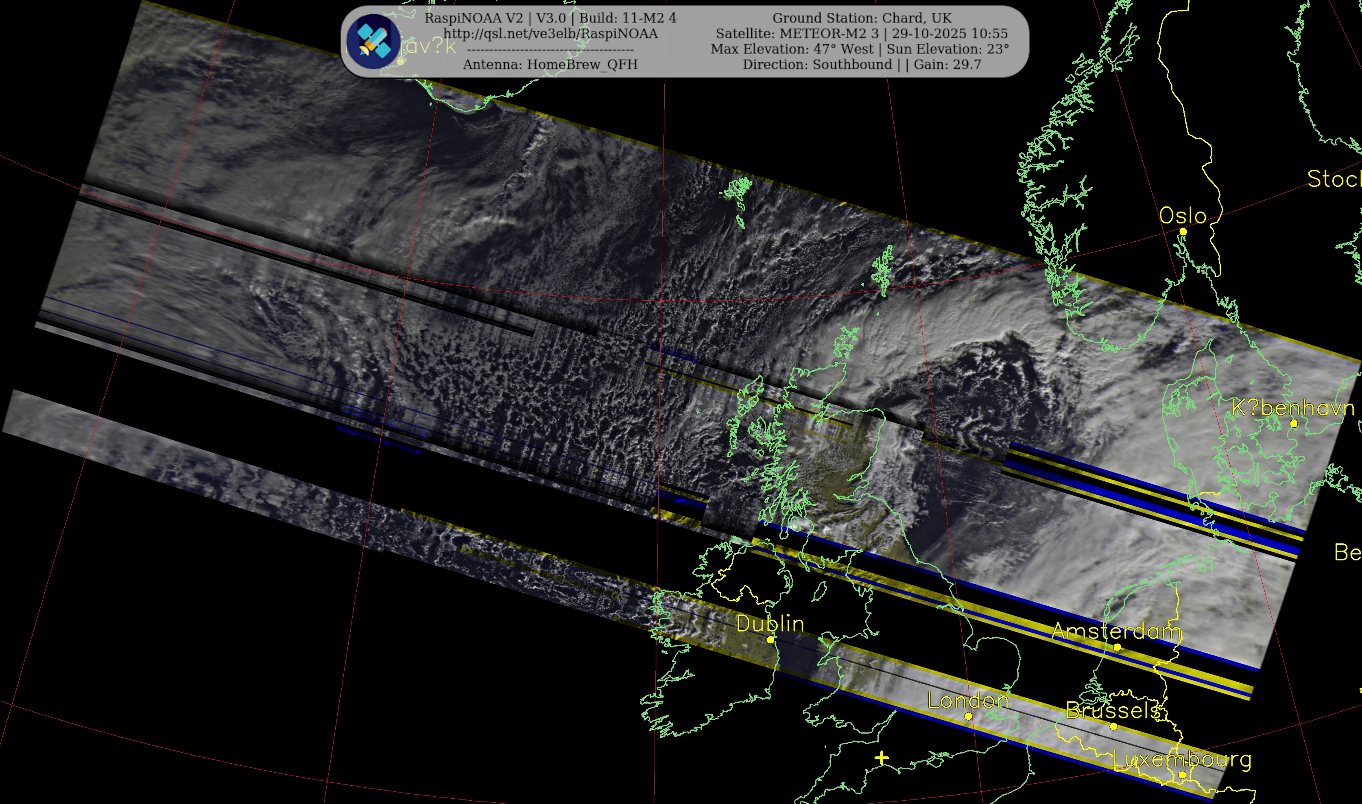1362x804 pixels.
Task: Click the Dublin city label
Action: pos(770,624)
